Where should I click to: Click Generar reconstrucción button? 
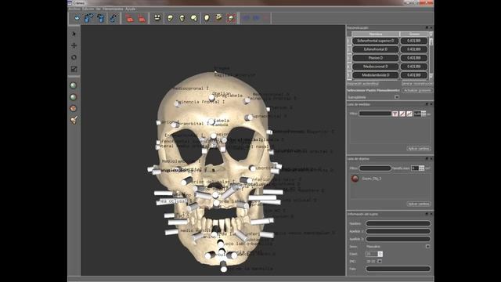pyautogui.click(x=417, y=84)
